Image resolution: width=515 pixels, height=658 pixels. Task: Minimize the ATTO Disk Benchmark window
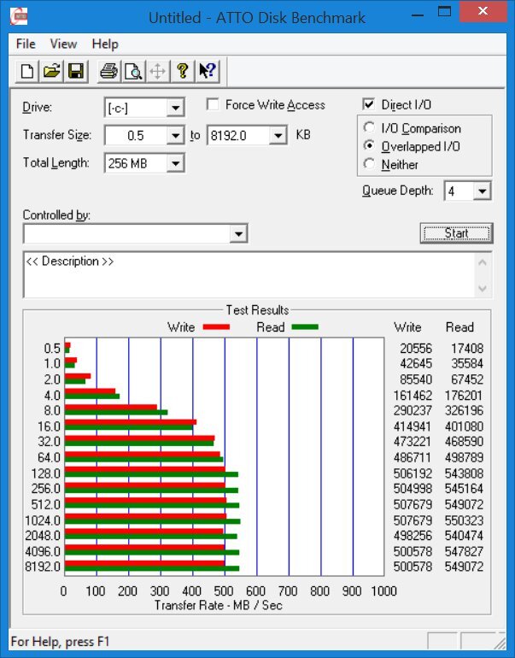pyautogui.click(x=418, y=15)
